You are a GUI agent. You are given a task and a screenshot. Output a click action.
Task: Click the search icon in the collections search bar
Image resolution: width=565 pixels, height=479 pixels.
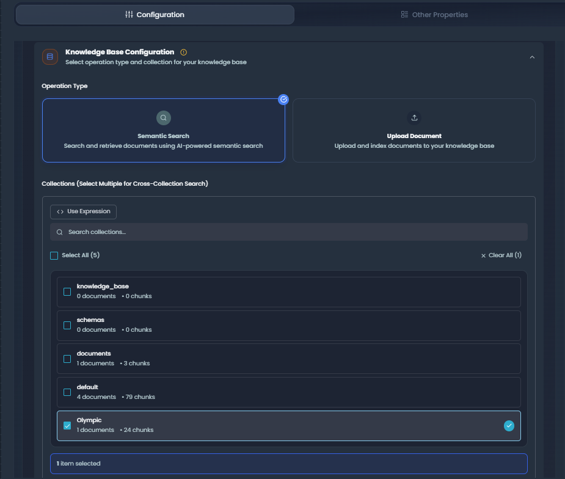[60, 232]
